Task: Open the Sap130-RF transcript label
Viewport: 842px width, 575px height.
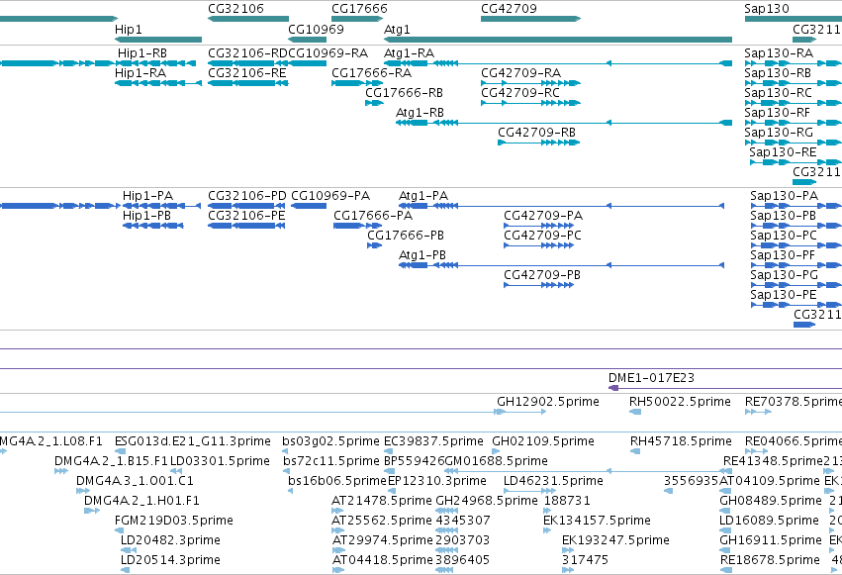Action: pyautogui.click(x=778, y=113)
